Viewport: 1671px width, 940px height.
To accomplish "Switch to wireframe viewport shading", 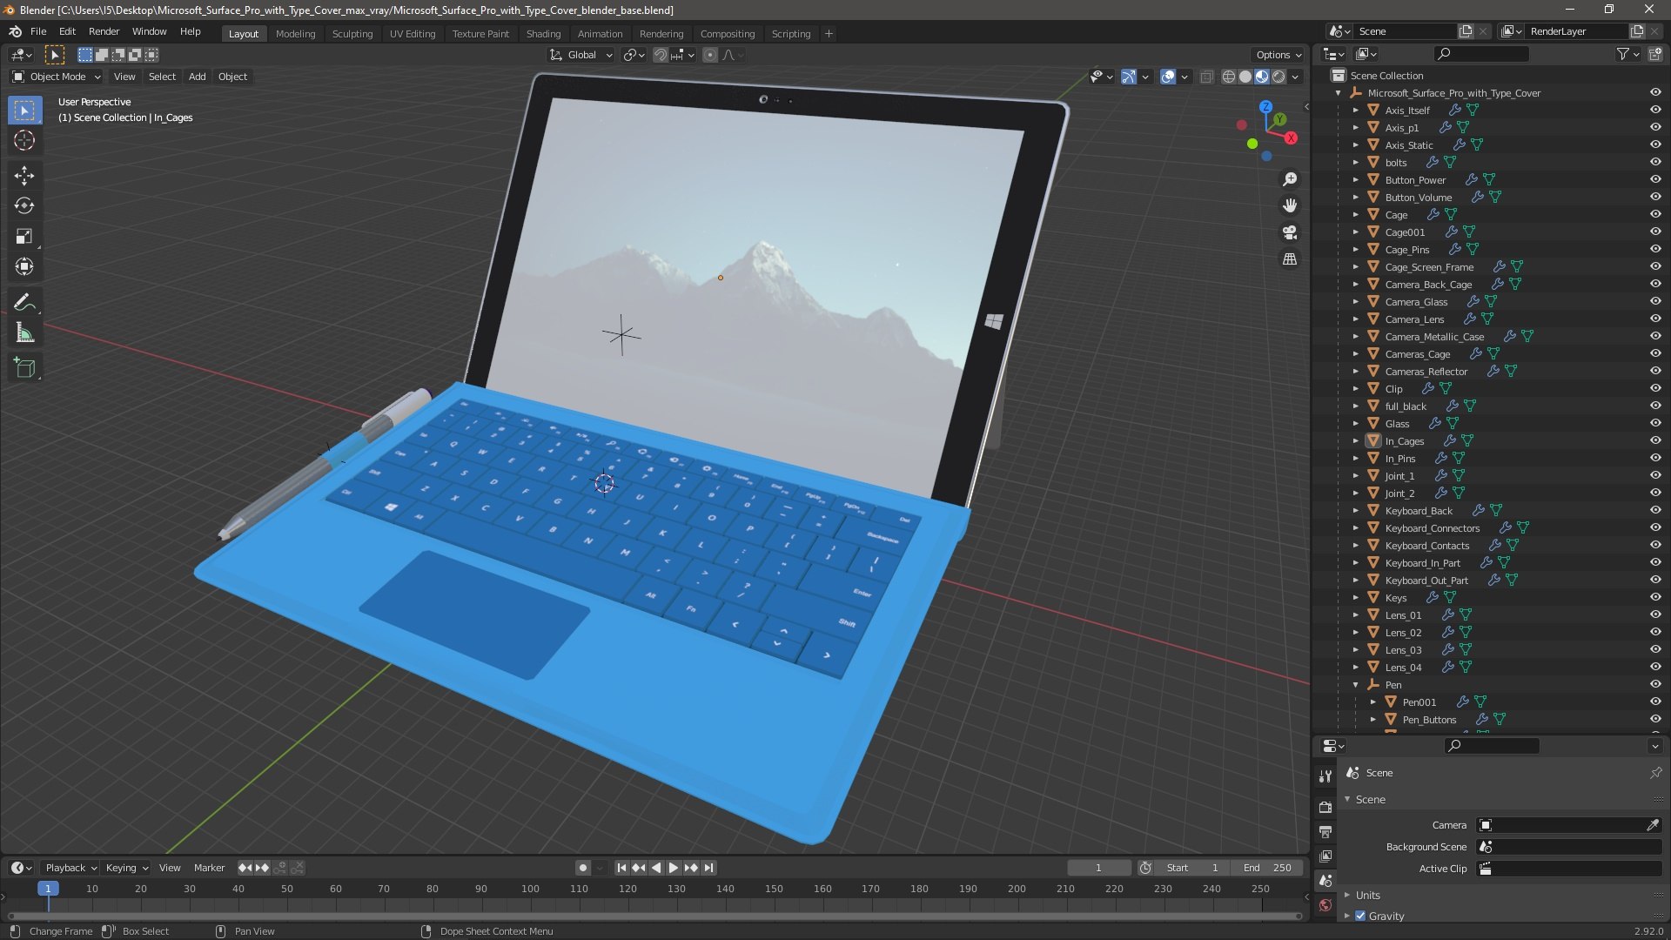I will (1229, 77).
